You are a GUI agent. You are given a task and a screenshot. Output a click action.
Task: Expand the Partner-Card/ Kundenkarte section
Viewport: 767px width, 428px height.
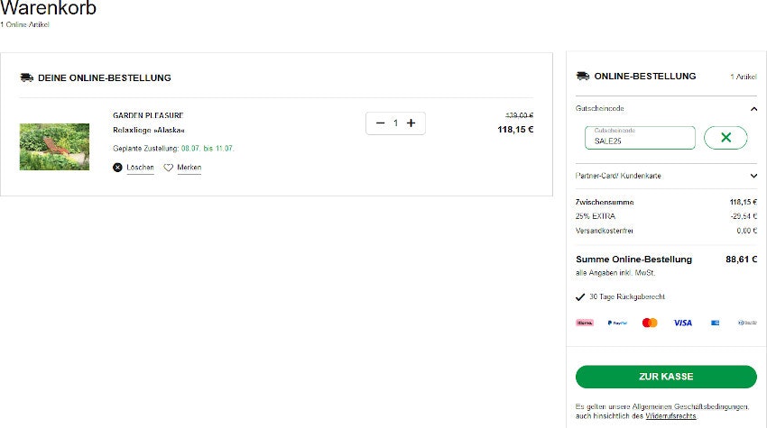pyautogui.click(x=753, y=176)
